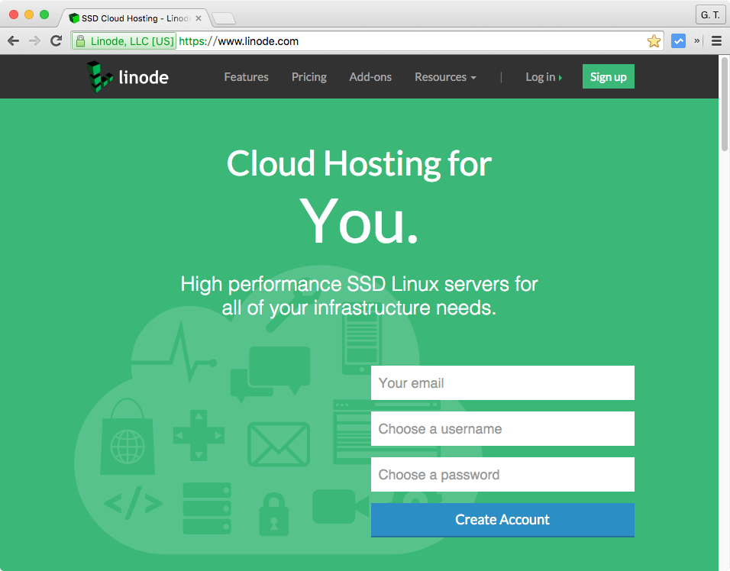Viewport: 730px width, 571px height.
Task: Select Features in the navigation bar
Action: click(x=246, y=76)
